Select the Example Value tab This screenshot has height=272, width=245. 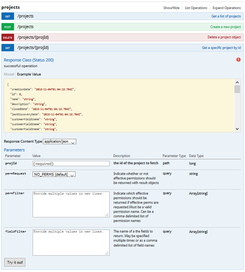pyautogui.click(x=29, y=74)
